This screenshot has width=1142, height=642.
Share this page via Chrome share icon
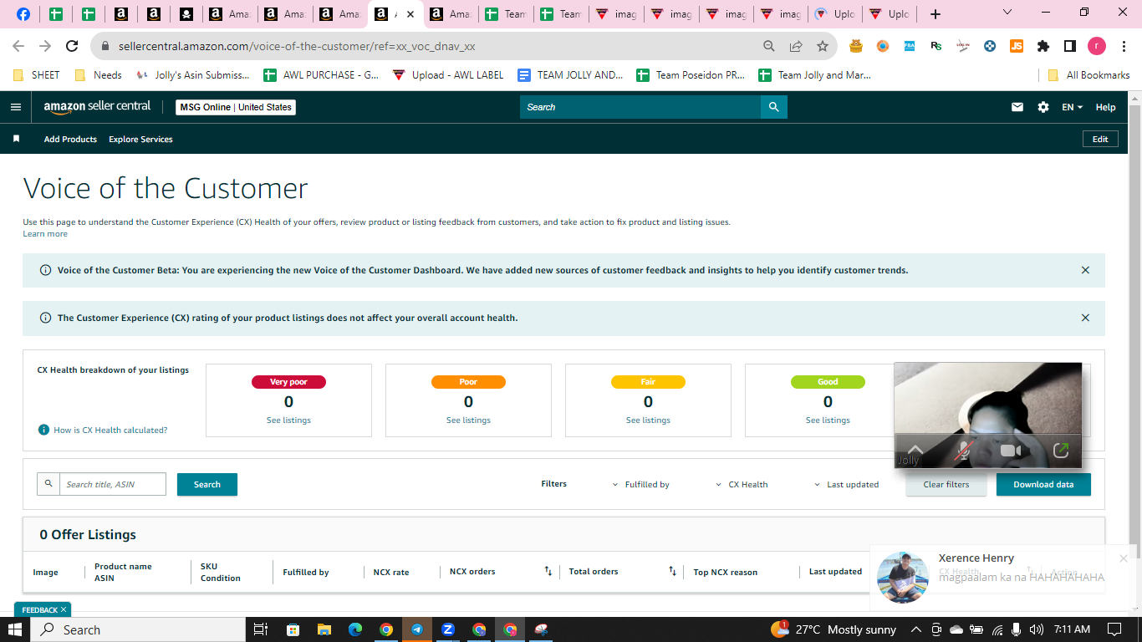[x=796, y=47]
